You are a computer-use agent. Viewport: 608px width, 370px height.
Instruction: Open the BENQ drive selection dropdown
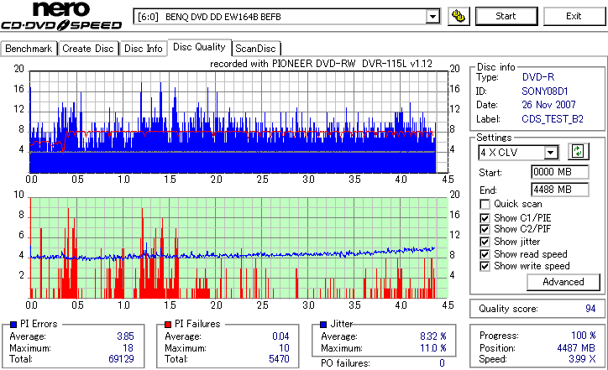pos(432,17)
